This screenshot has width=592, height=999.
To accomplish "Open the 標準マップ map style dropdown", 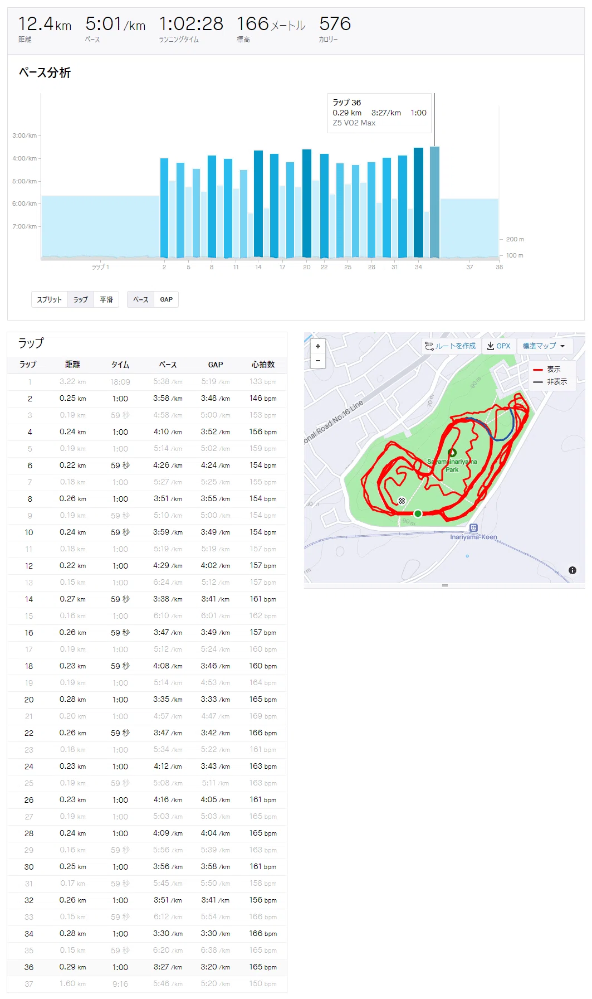I will click(x=544, y=346).
